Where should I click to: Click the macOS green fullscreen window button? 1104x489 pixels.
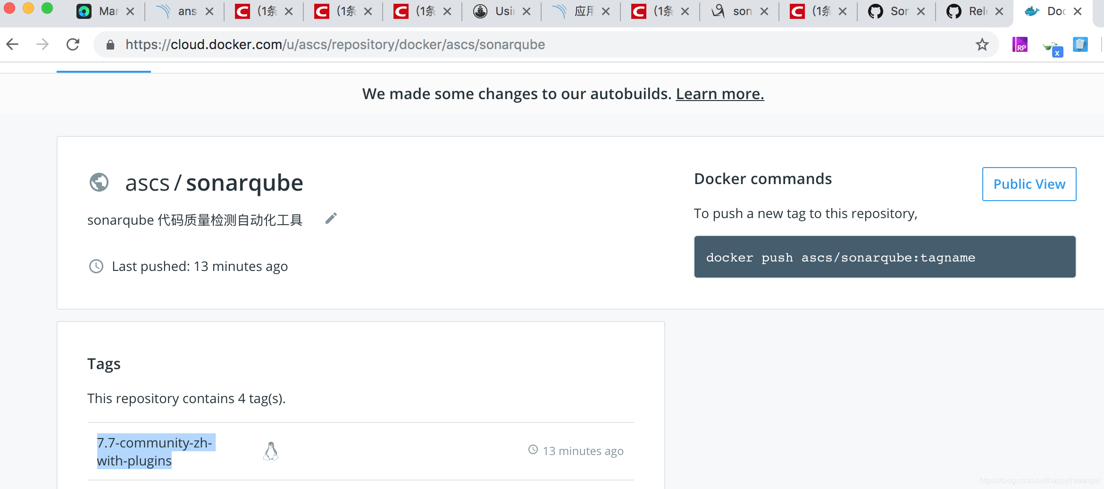tap(47, 8)
